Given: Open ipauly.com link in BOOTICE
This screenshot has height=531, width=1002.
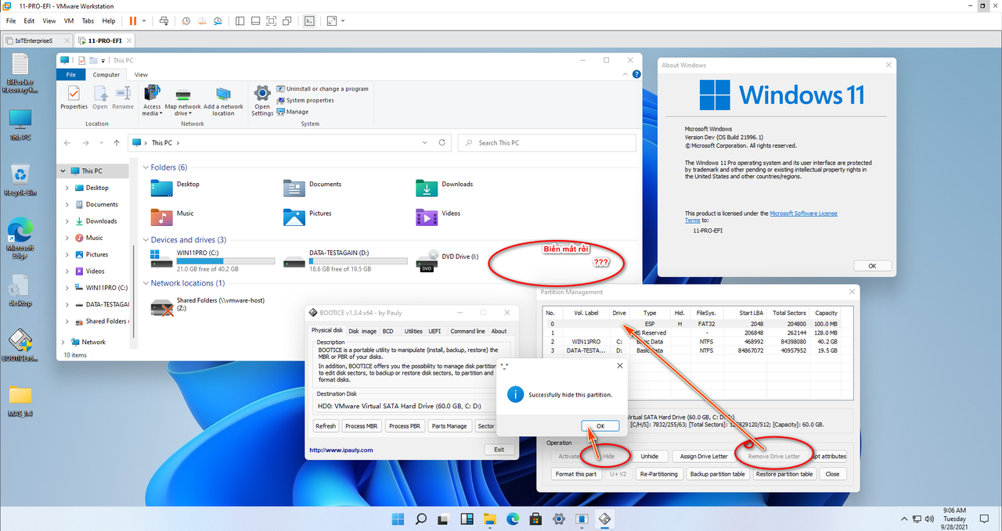Looking at the screenshot, I should pos(341,450).
